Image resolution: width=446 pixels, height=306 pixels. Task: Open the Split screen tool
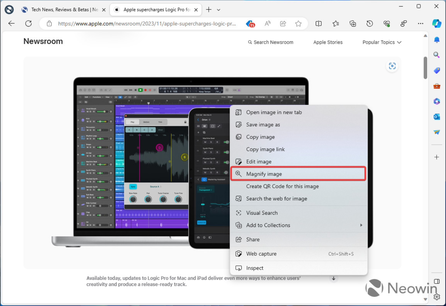point(318,24)
